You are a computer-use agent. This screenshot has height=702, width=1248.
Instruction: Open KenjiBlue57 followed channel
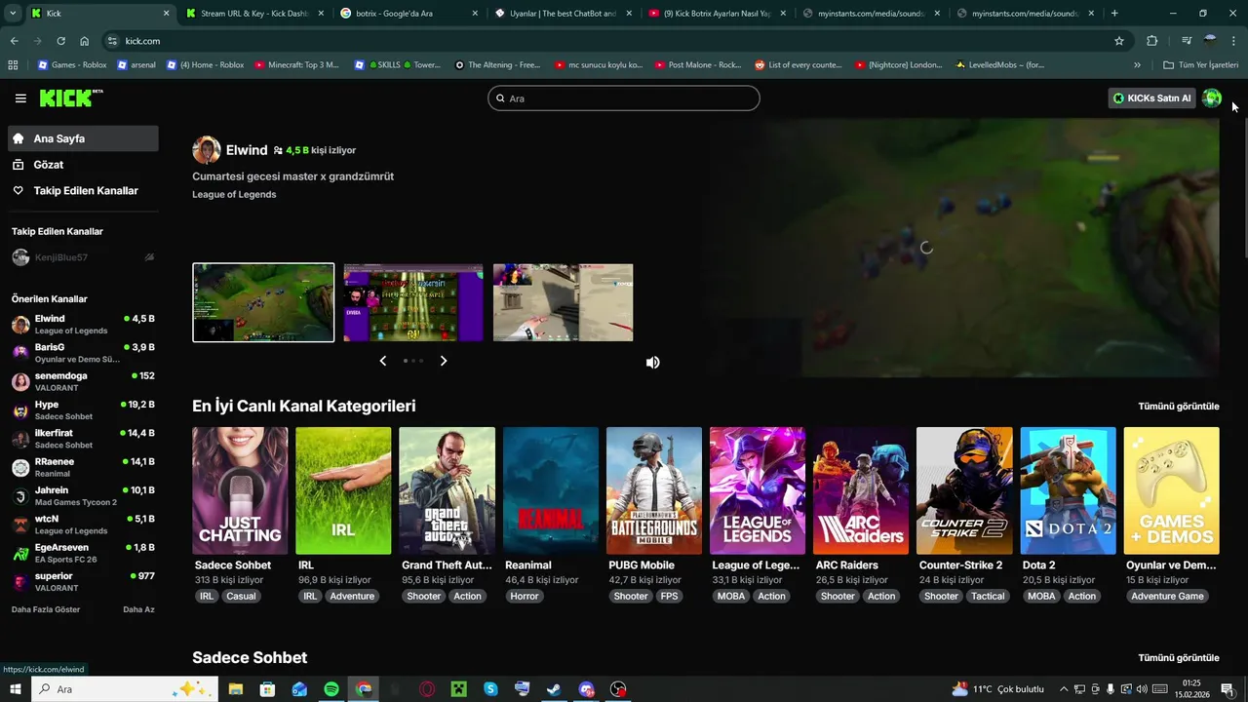pos(83,257)
